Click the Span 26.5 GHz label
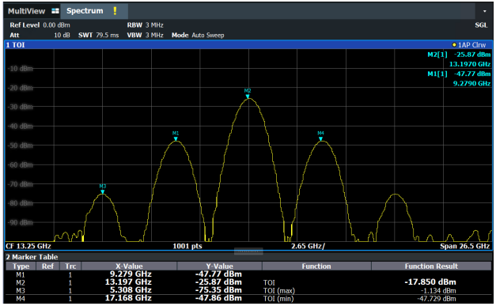 pyautogui.click(x=464, y=246)
